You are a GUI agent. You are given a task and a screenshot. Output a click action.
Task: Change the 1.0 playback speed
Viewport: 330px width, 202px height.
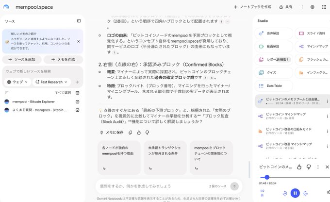coord(262,193)
